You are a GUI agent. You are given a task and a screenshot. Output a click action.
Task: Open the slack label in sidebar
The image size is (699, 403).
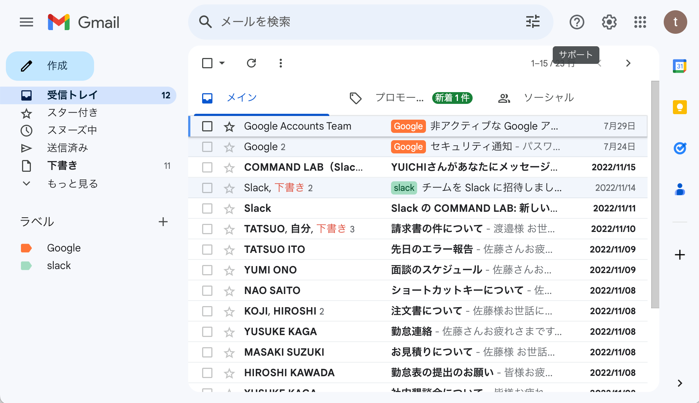coord(59,266)
